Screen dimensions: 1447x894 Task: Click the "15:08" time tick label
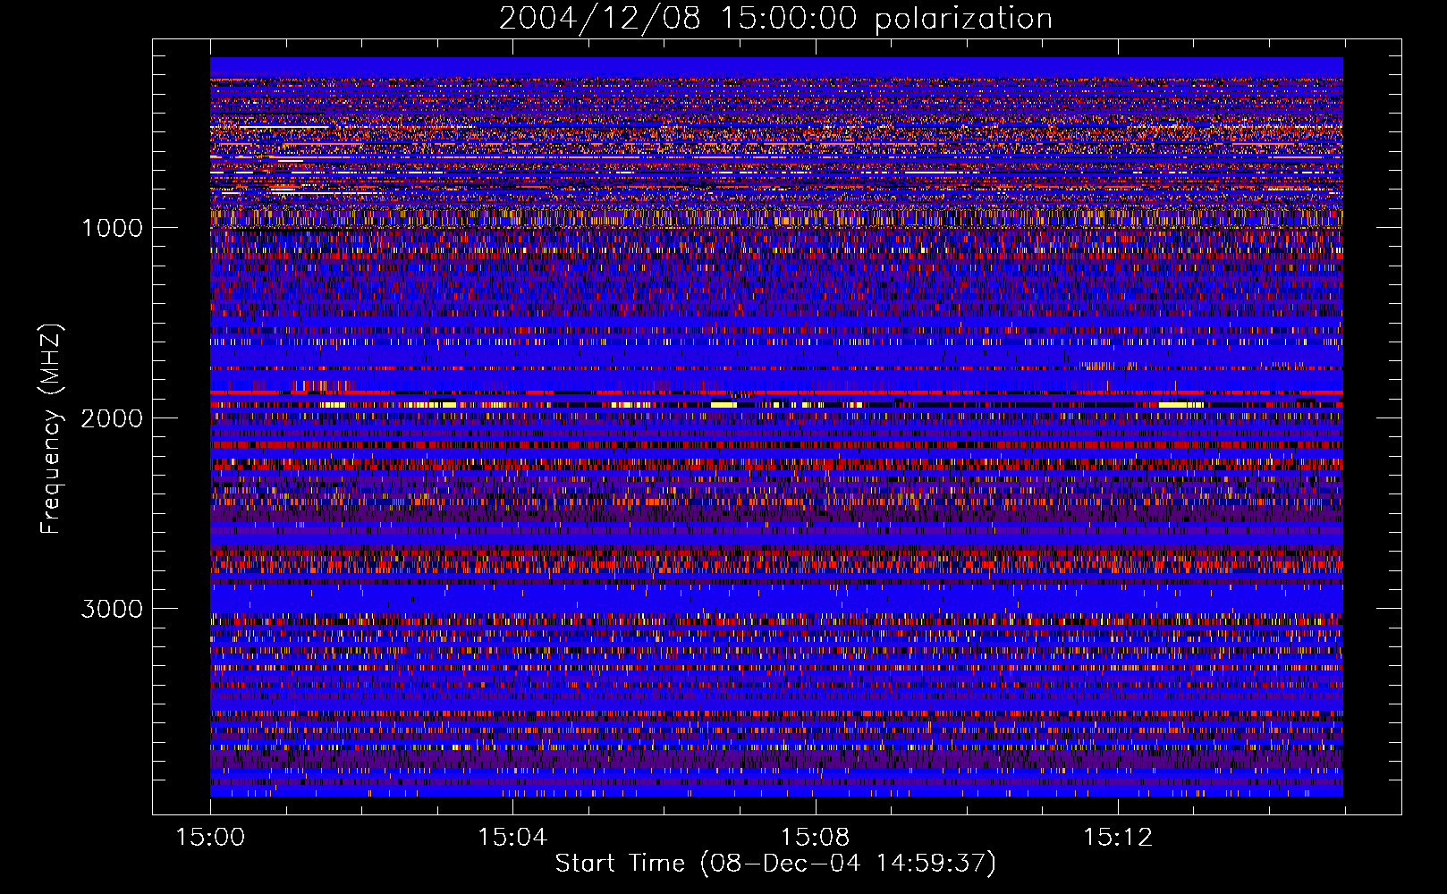[x=815, y=838]
